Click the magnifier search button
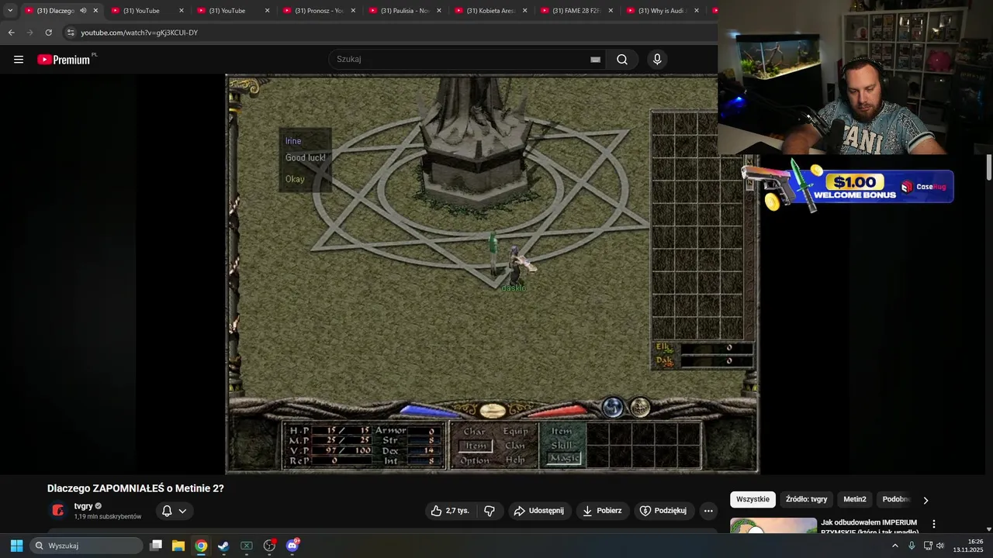This screenshot has width=993, height=558. coord(622,60)
